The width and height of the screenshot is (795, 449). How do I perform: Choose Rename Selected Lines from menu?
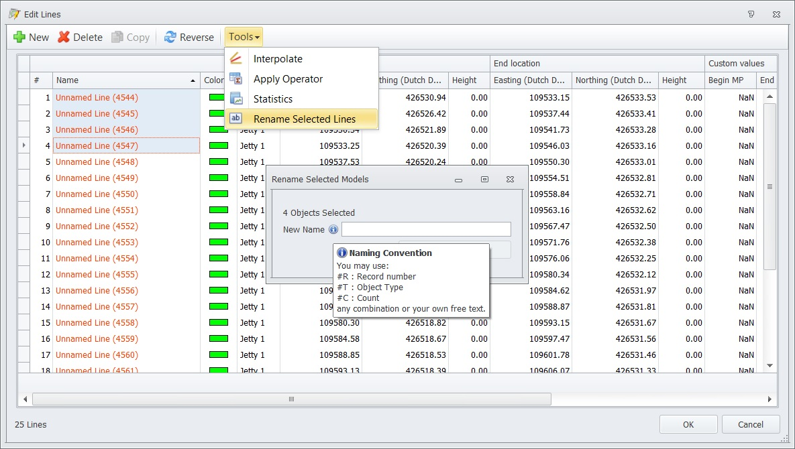(305, 119)
